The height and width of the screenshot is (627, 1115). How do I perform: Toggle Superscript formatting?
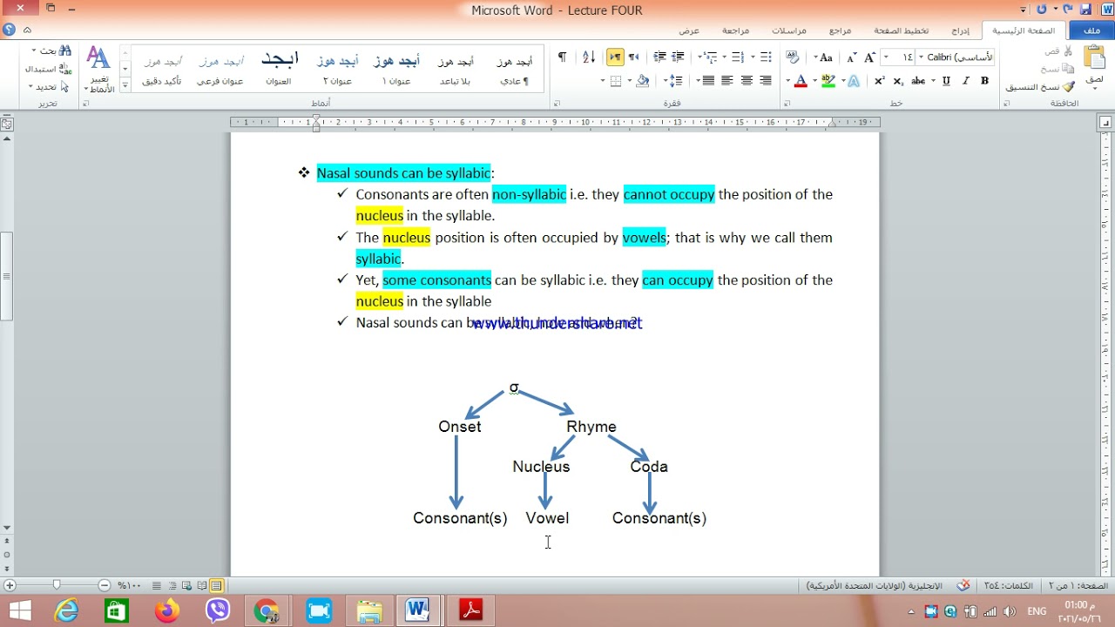[880, 81]
